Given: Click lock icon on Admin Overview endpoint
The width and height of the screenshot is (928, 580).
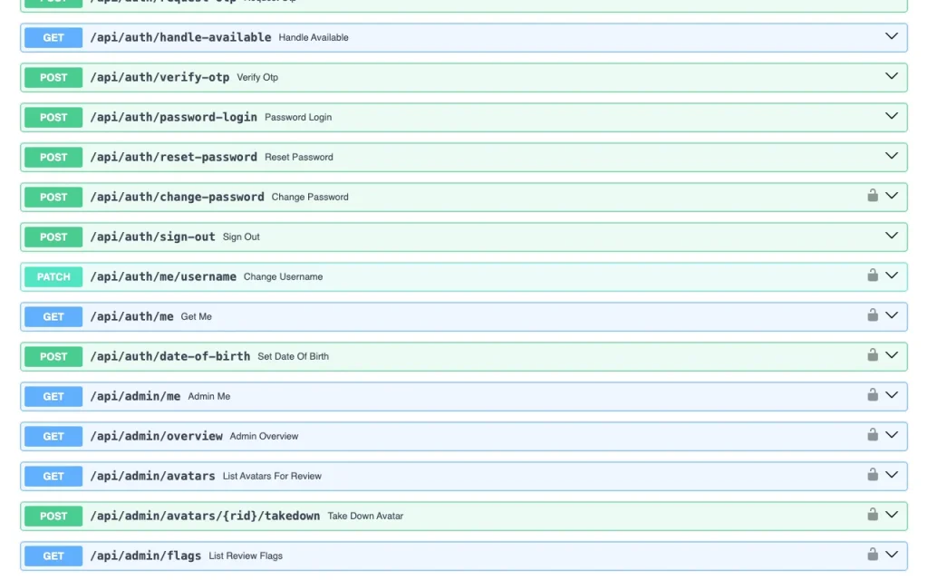Looking at the screenshot, I should 873,434.
